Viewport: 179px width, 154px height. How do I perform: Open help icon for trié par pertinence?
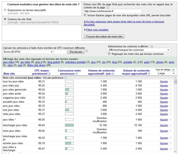coord(65,78)
